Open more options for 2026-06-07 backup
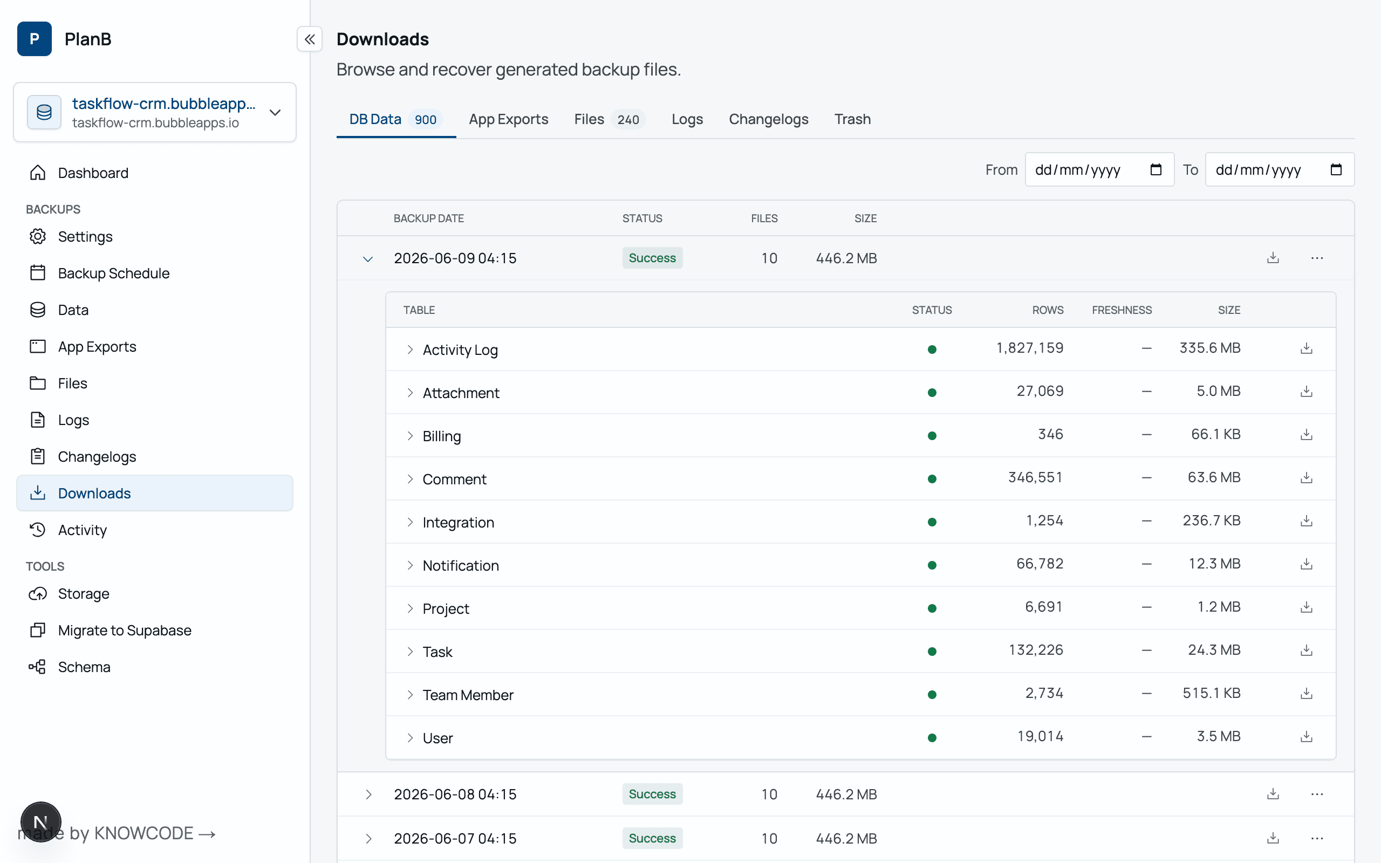1381x863 pixels. (x=1316, y=838)
